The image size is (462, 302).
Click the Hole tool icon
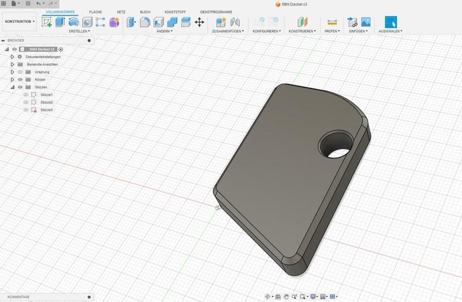tap(87, 22)
